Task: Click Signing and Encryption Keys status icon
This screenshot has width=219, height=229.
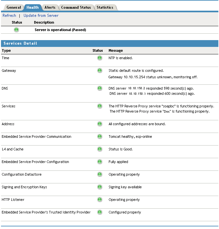Action: [100, 187]
